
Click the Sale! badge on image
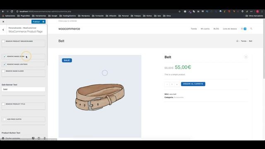click(67, 60)
